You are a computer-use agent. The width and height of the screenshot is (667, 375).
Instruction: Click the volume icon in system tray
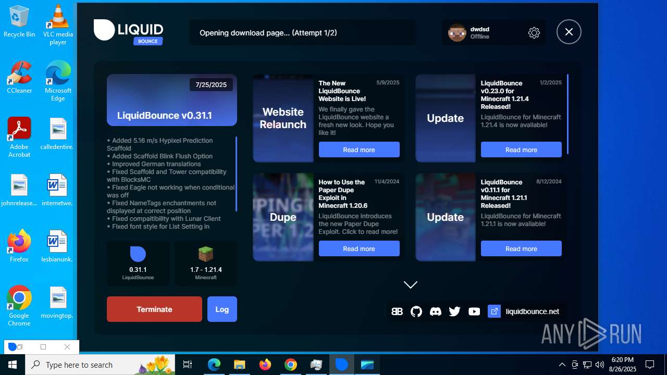pyautogui.click(x=599, y=365)
